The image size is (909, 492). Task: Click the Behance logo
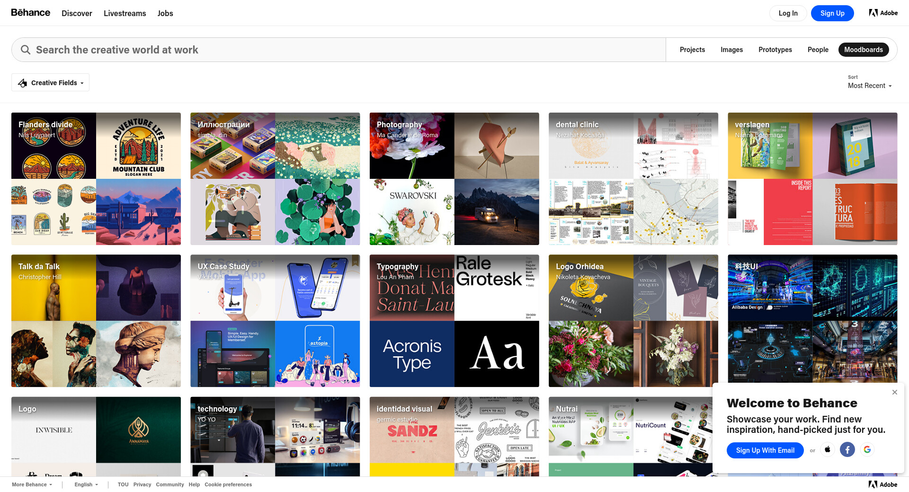click(x=30, y=13)
